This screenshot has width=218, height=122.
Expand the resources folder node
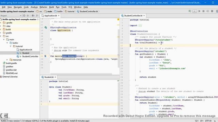pyautogui.click(x=7, y=60)
